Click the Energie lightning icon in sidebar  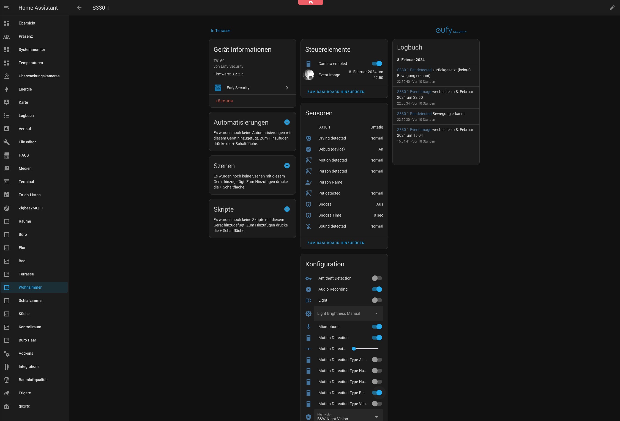[7, 89]
